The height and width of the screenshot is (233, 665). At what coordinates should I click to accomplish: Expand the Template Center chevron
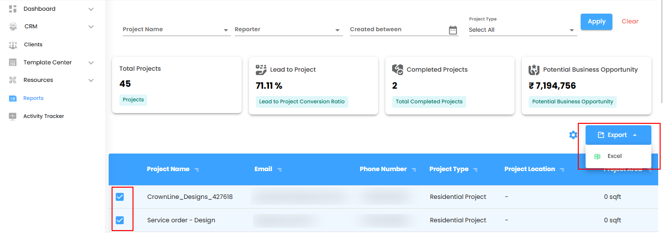tap(91, 63)
